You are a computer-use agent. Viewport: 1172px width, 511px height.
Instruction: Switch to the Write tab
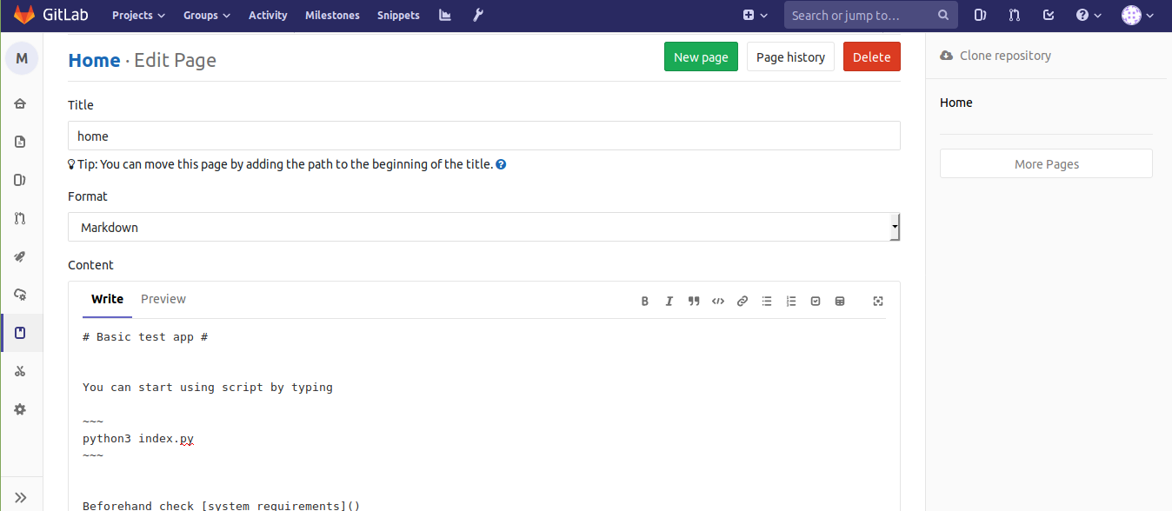click(x=107, y=299)
